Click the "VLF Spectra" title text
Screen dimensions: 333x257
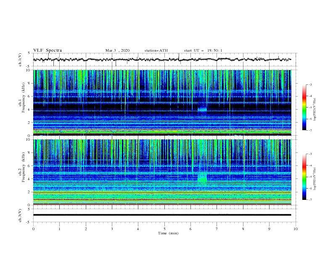[48, 50]
